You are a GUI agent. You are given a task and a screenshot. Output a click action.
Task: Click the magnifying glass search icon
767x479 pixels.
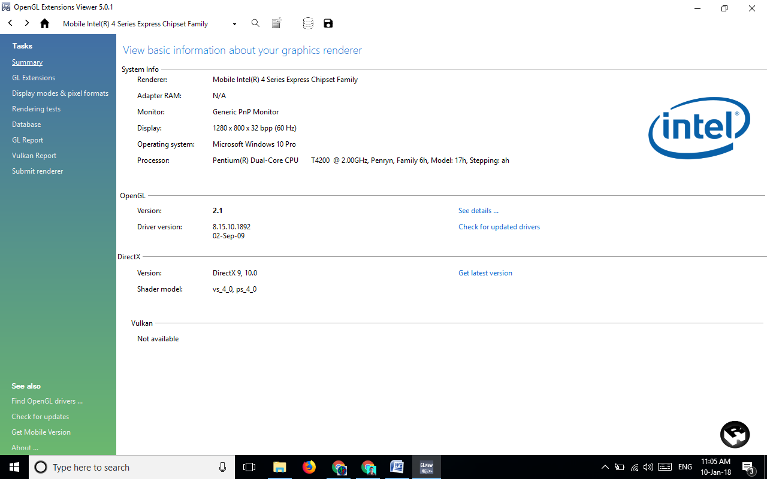tap(255, 23)
